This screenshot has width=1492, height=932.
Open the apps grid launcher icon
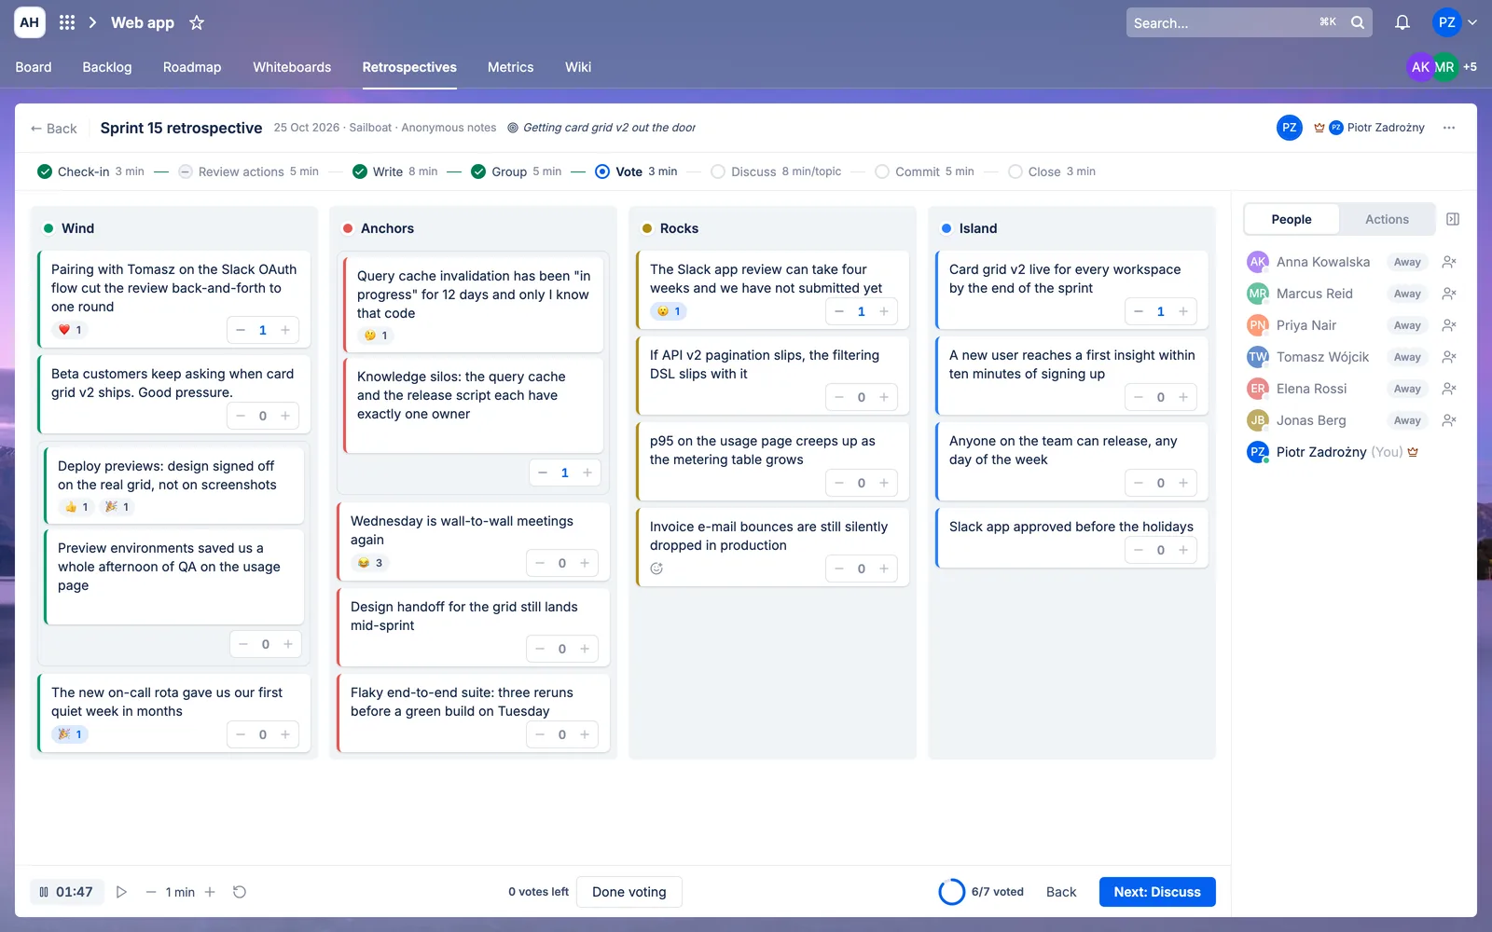click(x=67, y=22)
